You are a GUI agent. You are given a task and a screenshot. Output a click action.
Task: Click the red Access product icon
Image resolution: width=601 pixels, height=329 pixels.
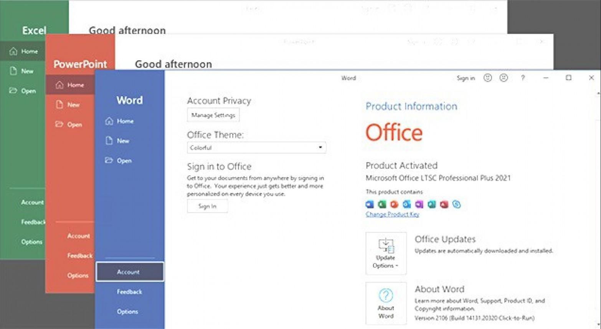(444, 204)
